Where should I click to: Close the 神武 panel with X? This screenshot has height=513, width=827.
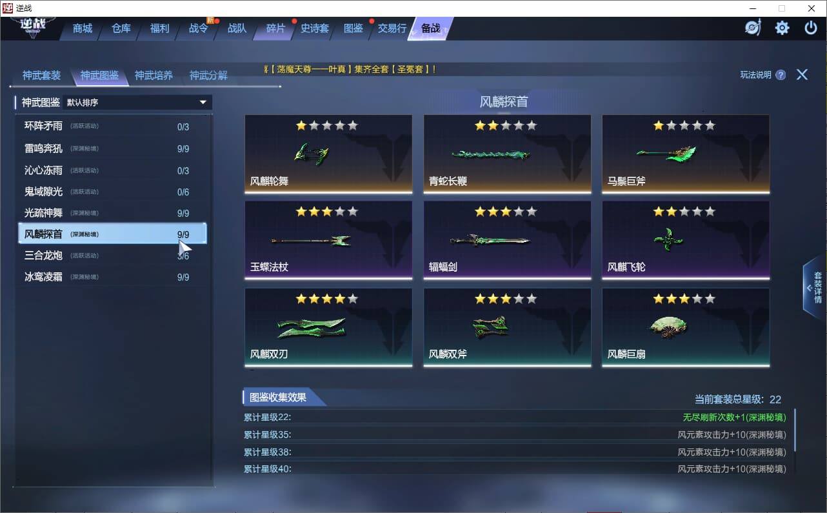coord(802,74)
